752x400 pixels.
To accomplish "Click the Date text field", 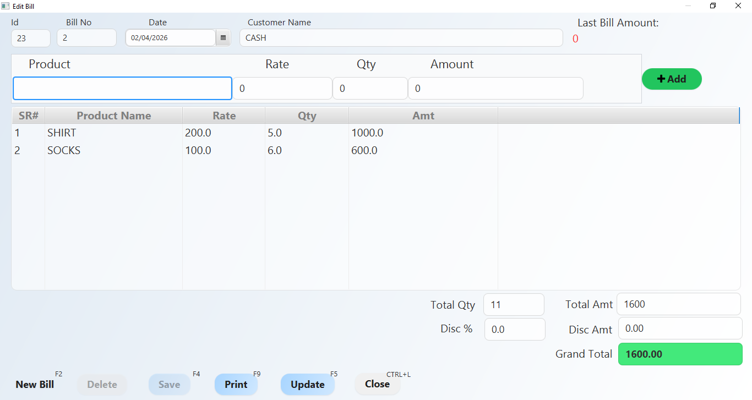I will [171, 38].
